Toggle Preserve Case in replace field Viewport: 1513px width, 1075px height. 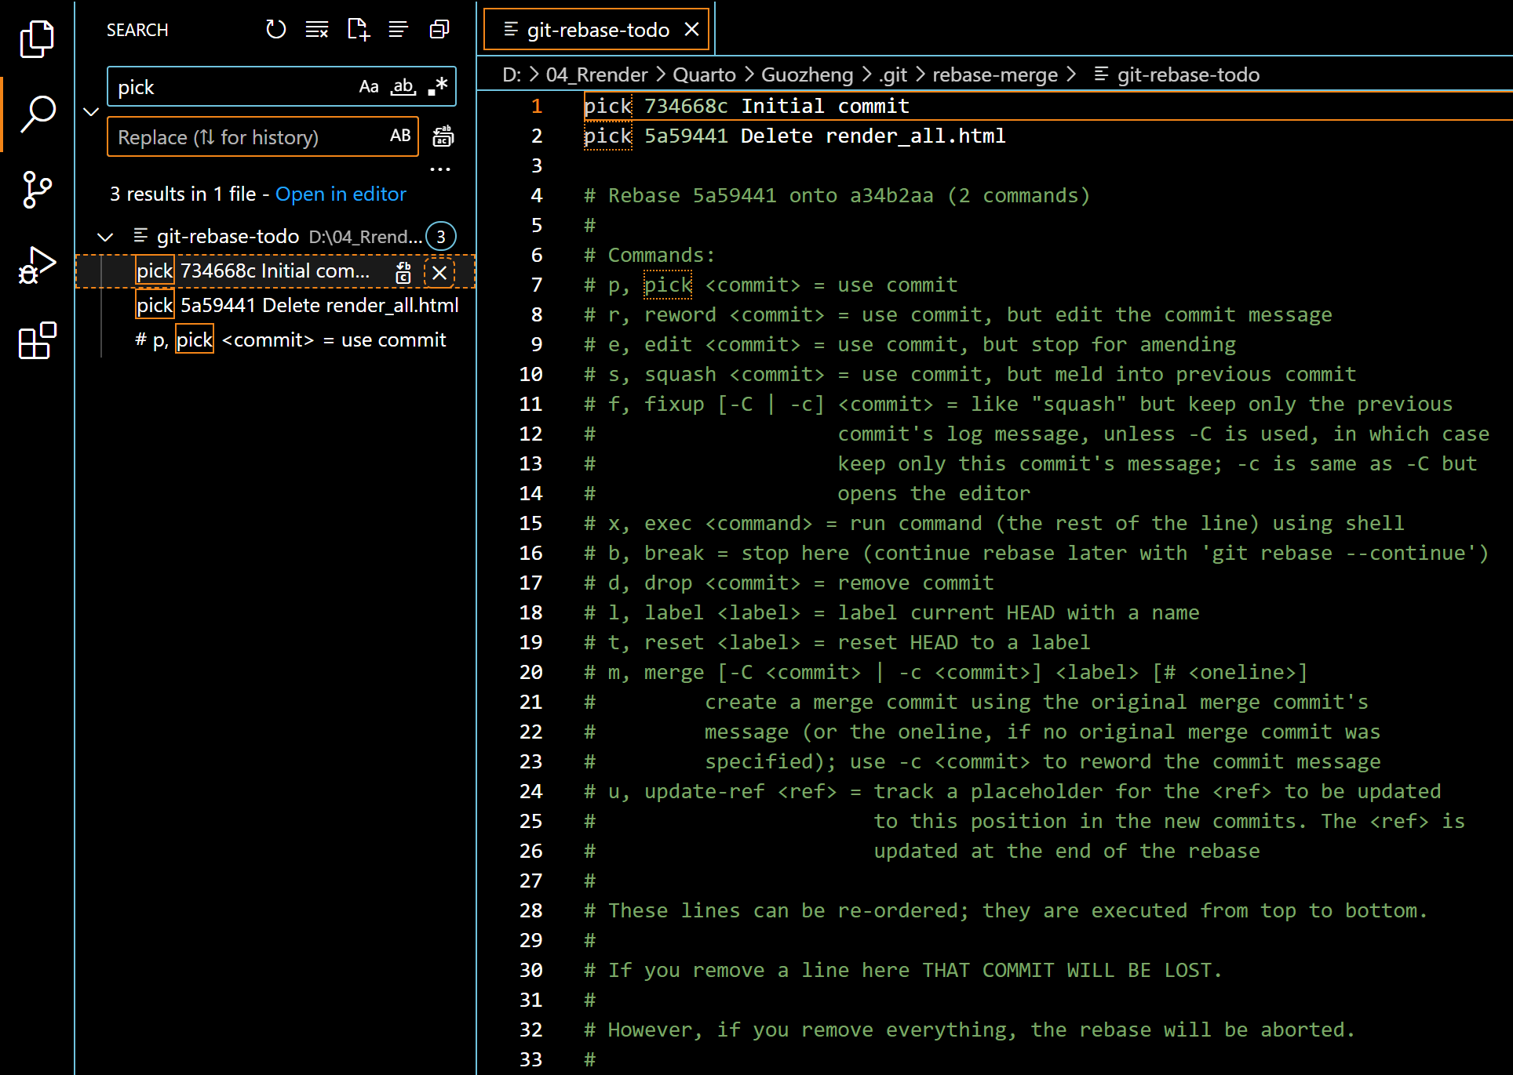click(400, 136)
